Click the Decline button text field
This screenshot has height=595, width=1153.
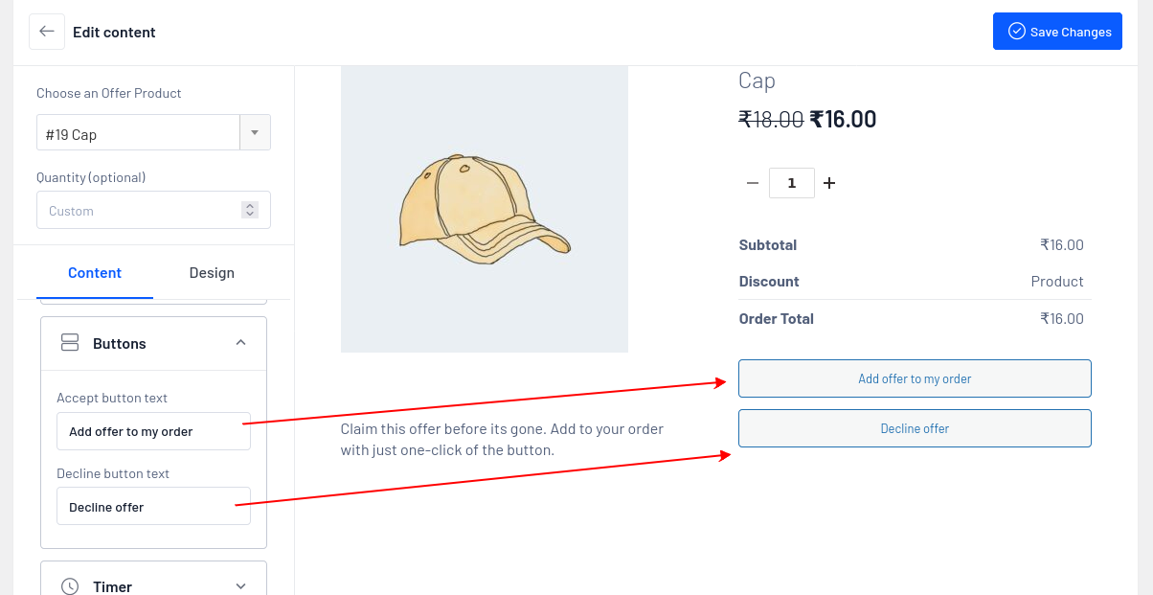coord(153,507)
